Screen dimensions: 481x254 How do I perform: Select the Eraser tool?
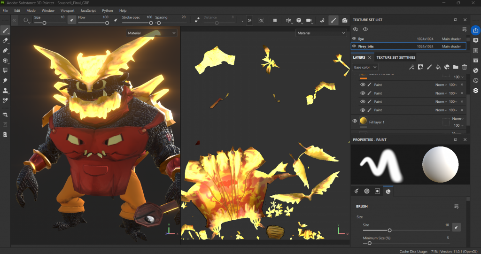5,40
